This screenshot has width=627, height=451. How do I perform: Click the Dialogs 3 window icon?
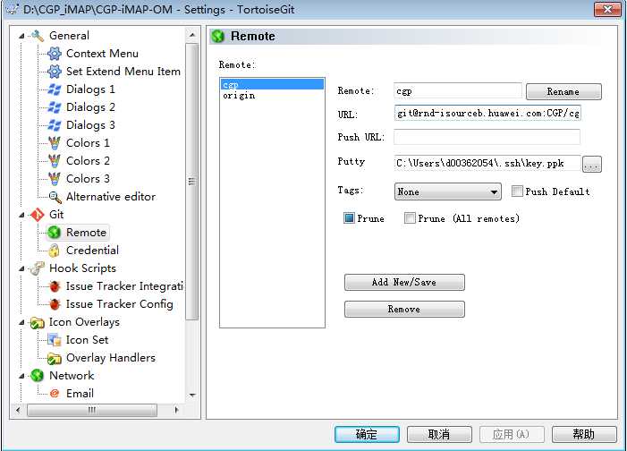pos(55,125)
